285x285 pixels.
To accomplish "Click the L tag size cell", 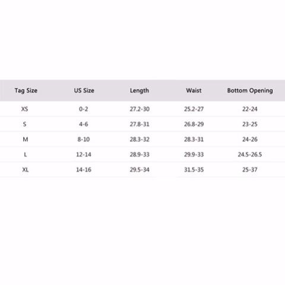I will pyautogui.click(x=26, y=154).
